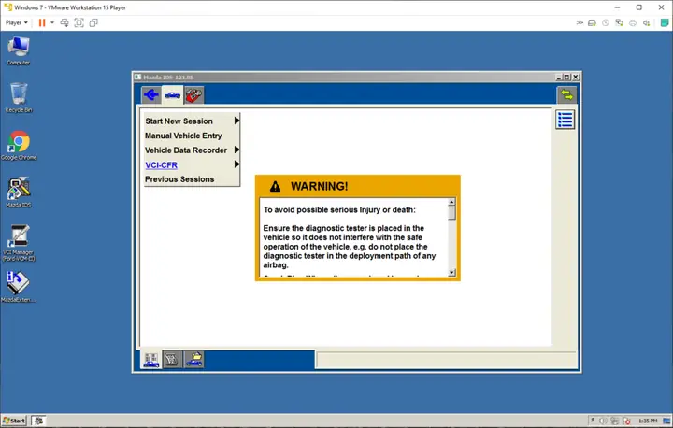Expand the VCI-CFR submenu arrow
Image resolution: width=673 pixels, height=428 pixels.
point(237,164)
